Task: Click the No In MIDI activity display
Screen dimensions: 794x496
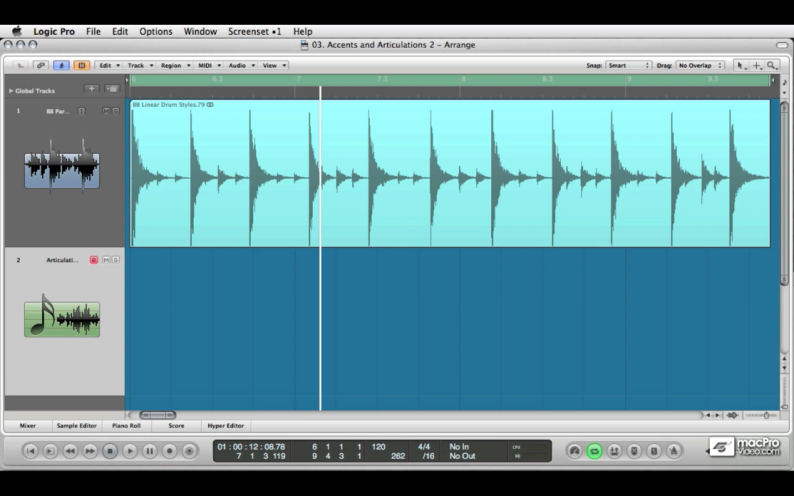Action: point(459,446)
